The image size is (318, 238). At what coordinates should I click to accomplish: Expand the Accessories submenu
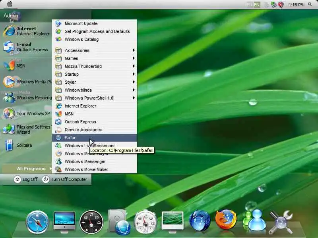(95, 50)
